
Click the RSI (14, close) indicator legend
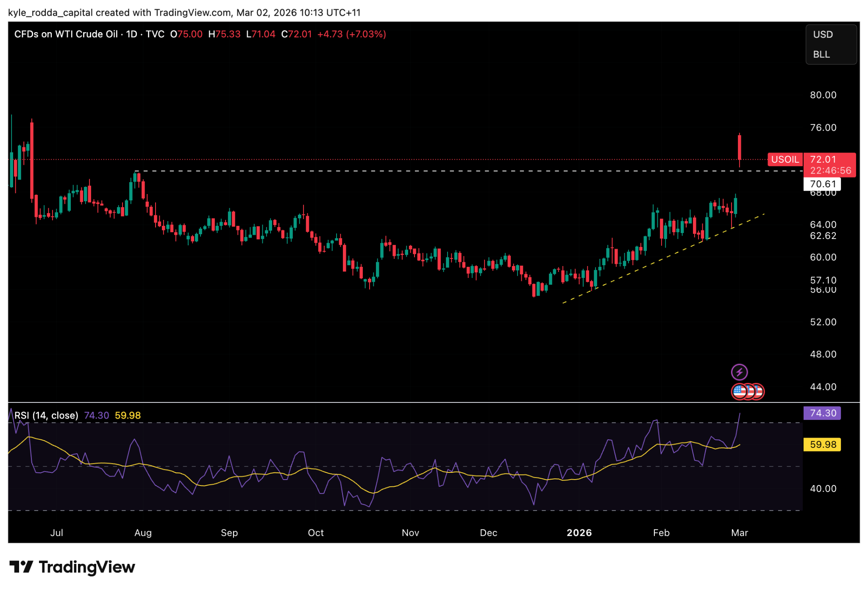tap(46, 415)
